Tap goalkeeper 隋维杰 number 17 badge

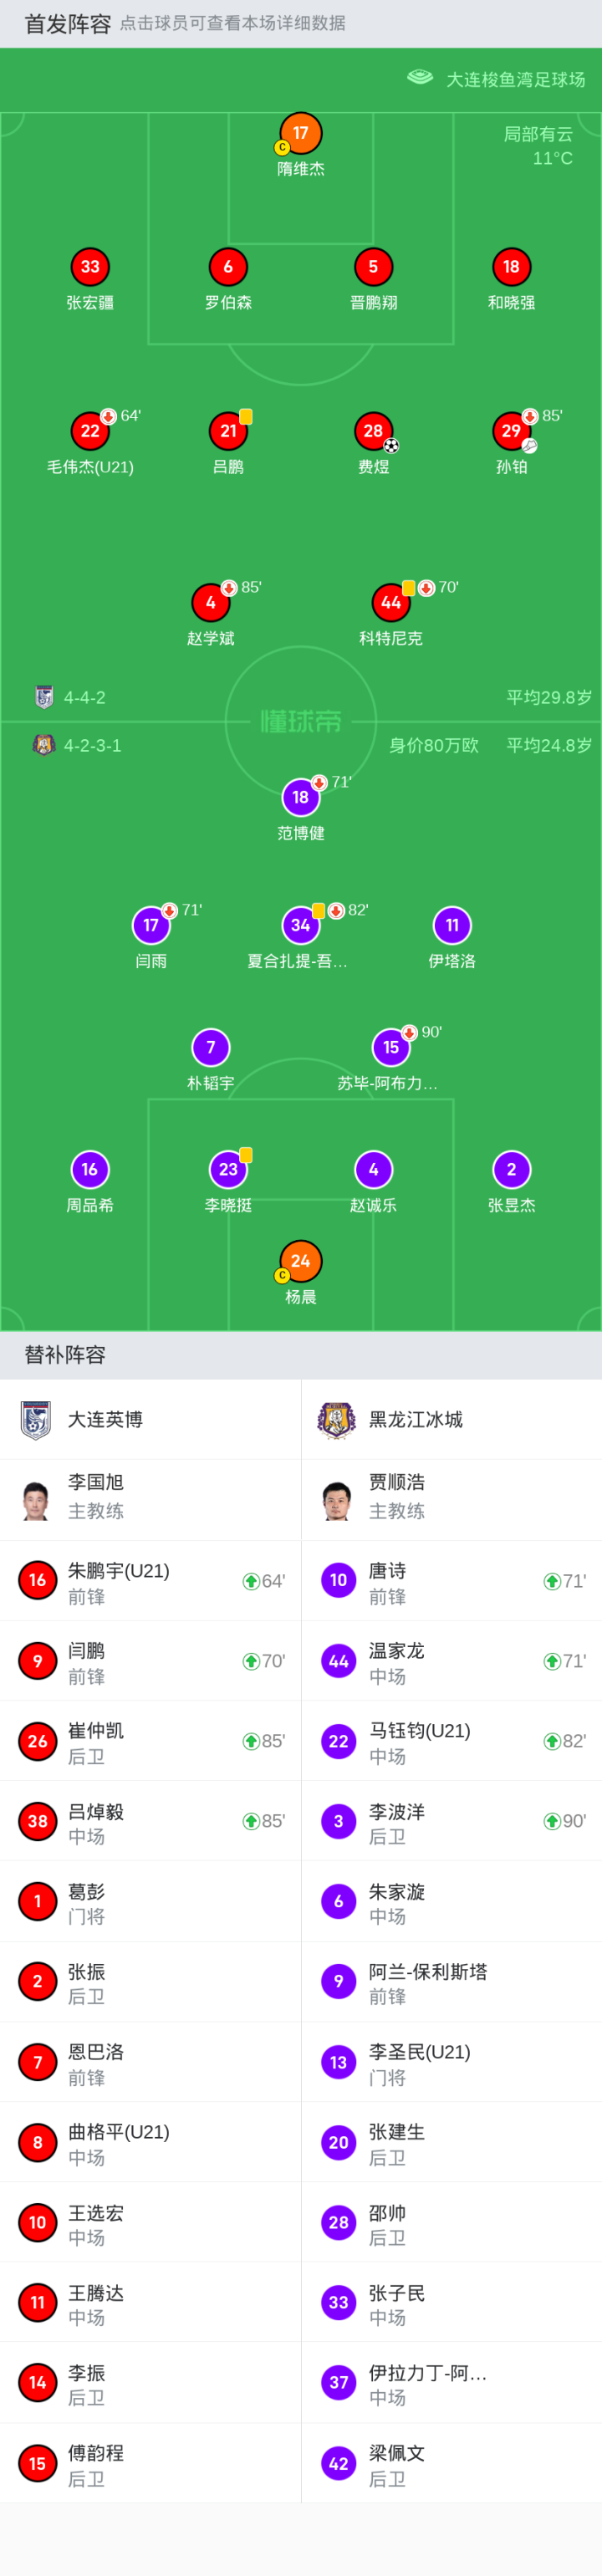coord(300,134)
